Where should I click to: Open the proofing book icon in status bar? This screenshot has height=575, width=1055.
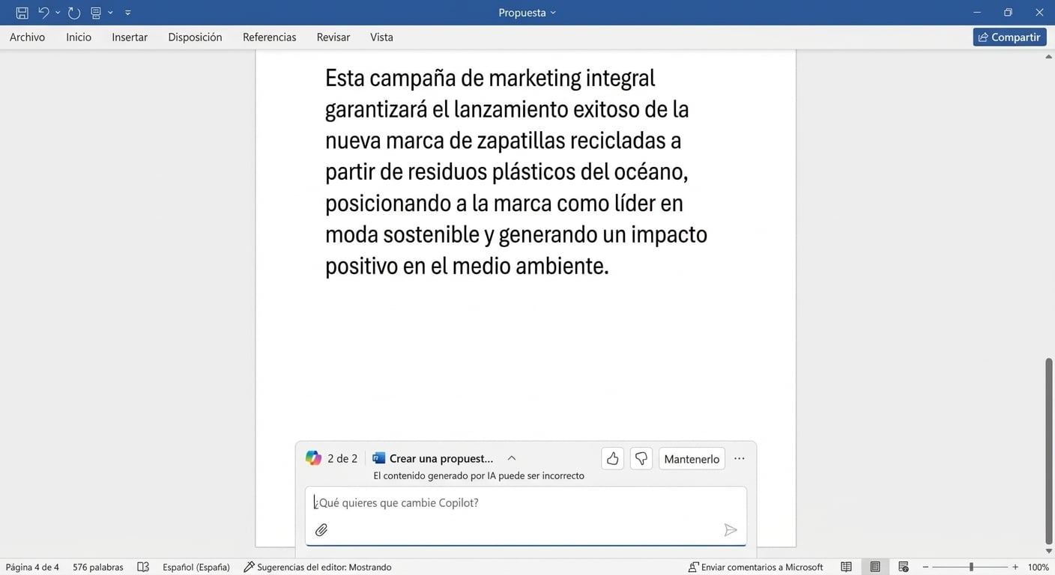point(143,568)
